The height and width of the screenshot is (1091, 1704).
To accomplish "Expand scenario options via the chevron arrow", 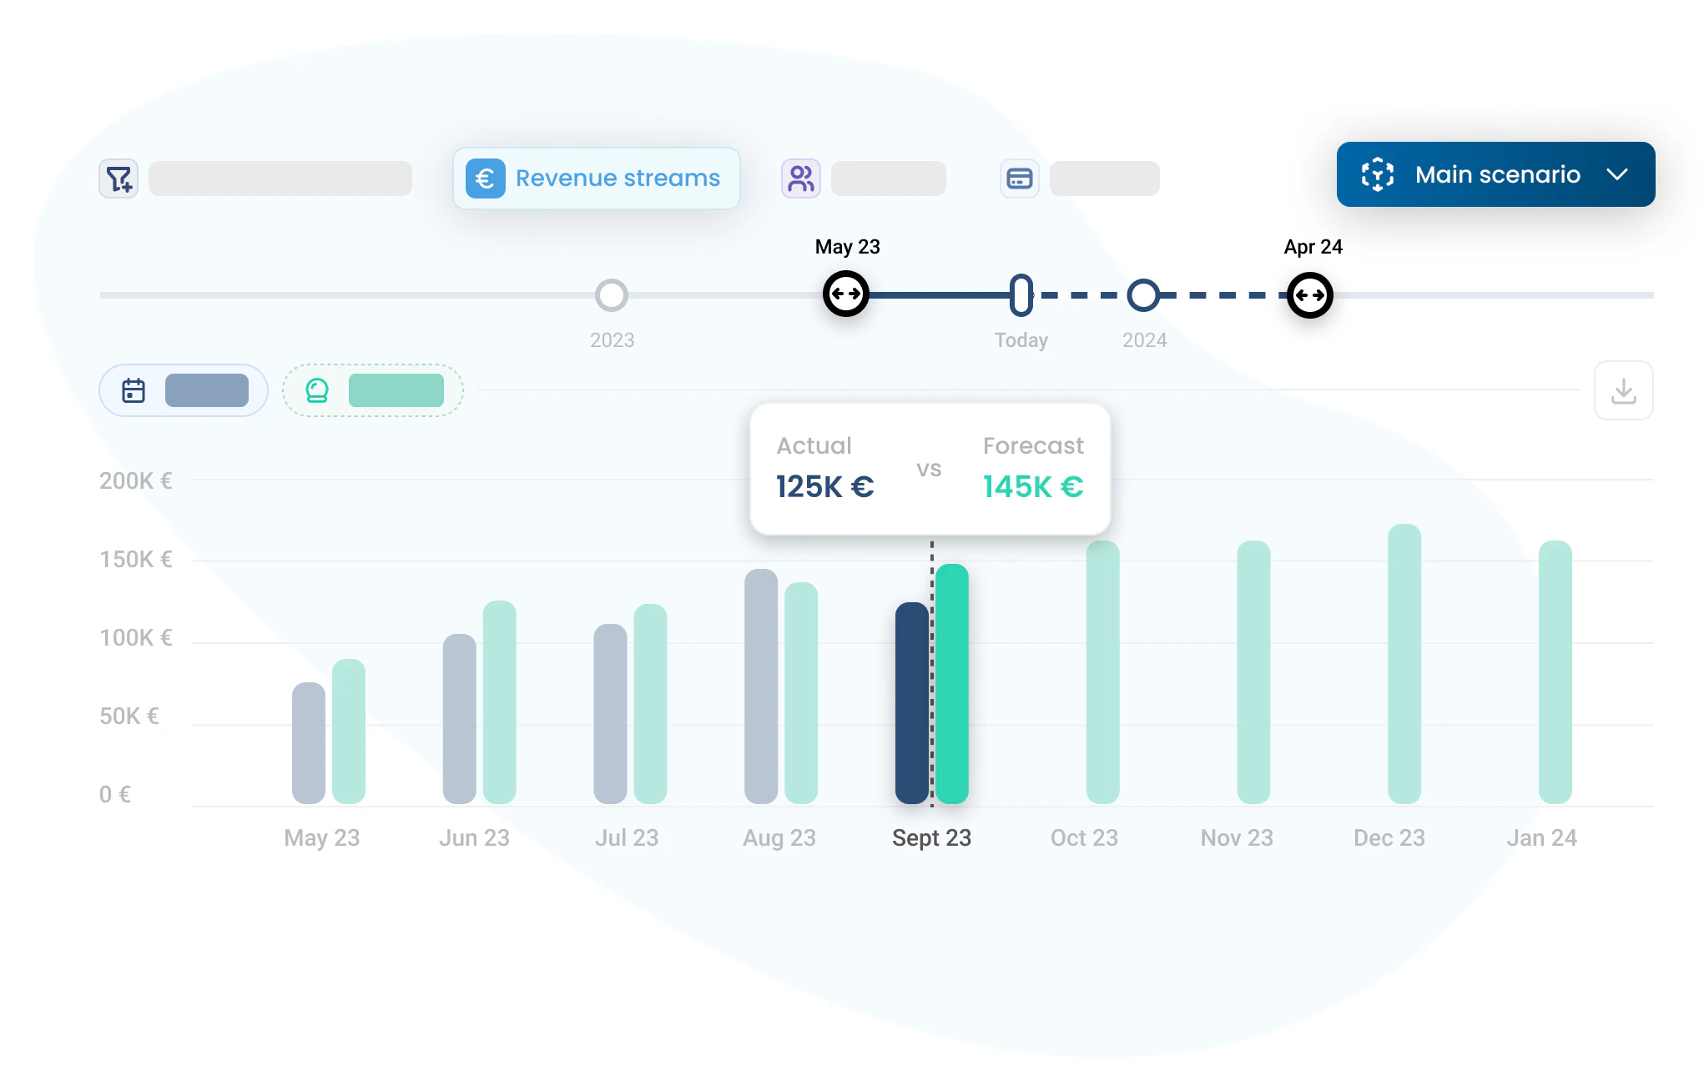I will [1618, 174].
